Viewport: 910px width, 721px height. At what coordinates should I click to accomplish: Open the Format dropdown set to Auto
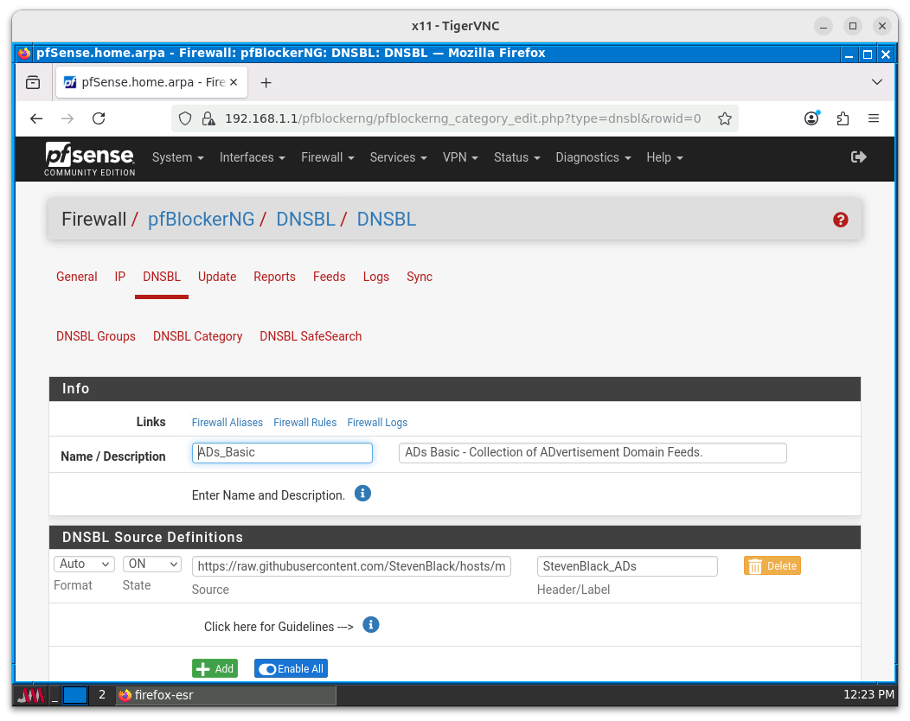[x=84, y=564]
